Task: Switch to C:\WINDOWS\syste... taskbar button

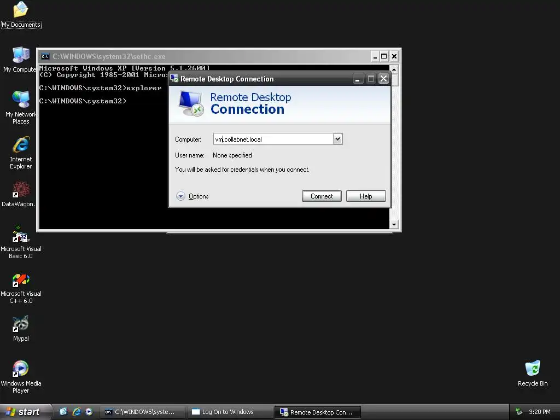Action: point(143,412)
